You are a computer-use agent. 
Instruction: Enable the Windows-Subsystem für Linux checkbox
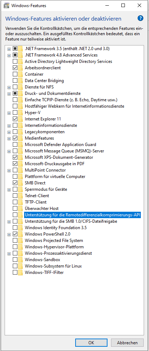(x=15, y=266)
